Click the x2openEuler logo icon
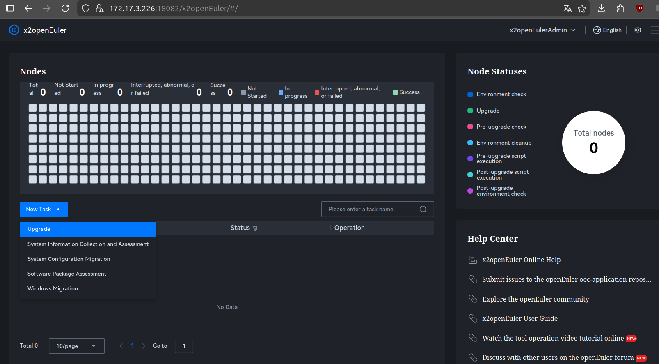The height and width of the screenshot is (364, 659). (x=14, y=30)
